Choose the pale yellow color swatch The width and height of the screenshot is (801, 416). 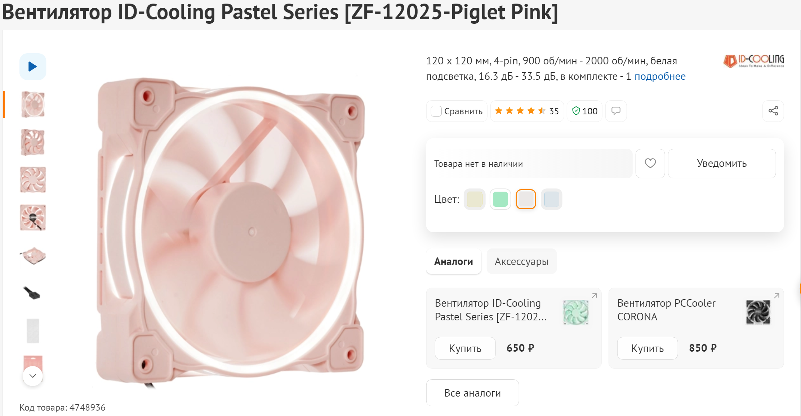point(474,199)
